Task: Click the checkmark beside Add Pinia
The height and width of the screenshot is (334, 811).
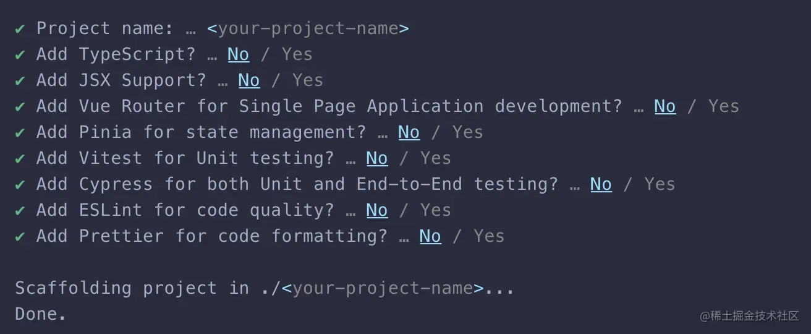Action: point(20,133)
